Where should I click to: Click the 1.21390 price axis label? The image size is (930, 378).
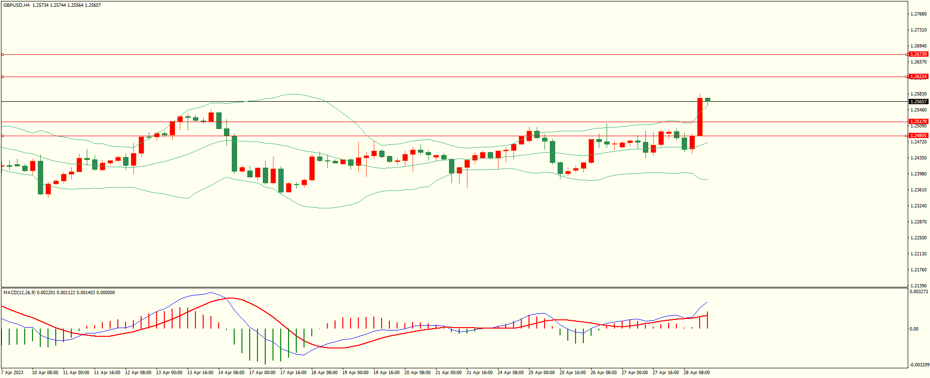point(919,286)
